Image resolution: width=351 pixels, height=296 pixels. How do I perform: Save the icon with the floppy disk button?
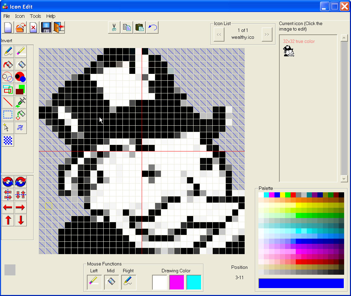click(x=46, y=27)
